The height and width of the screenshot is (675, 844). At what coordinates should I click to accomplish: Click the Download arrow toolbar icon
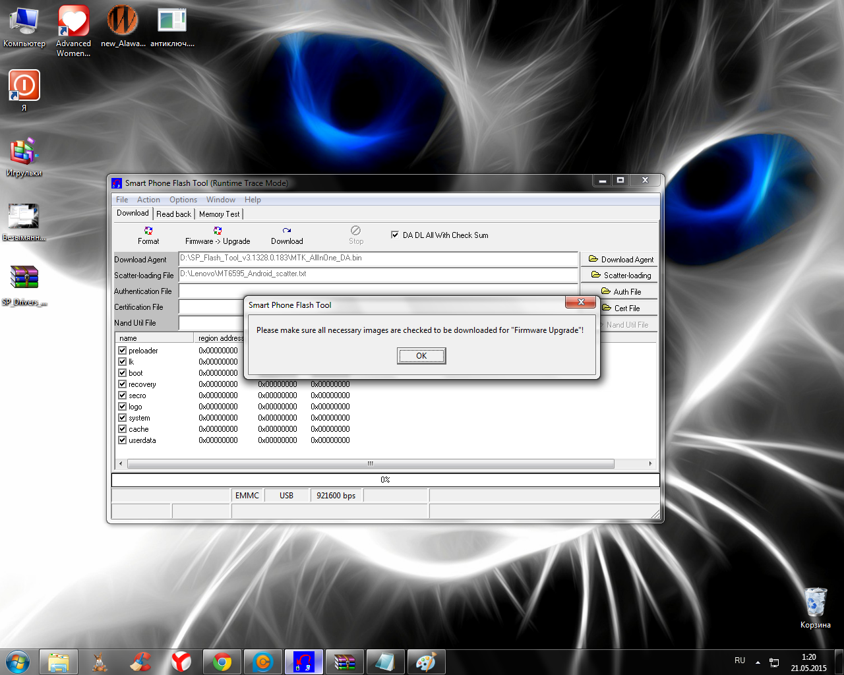(x=287, y=231)
